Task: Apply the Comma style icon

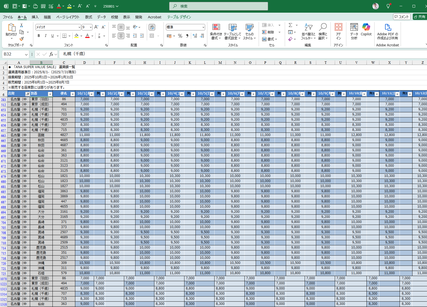Action: [187, 36]
